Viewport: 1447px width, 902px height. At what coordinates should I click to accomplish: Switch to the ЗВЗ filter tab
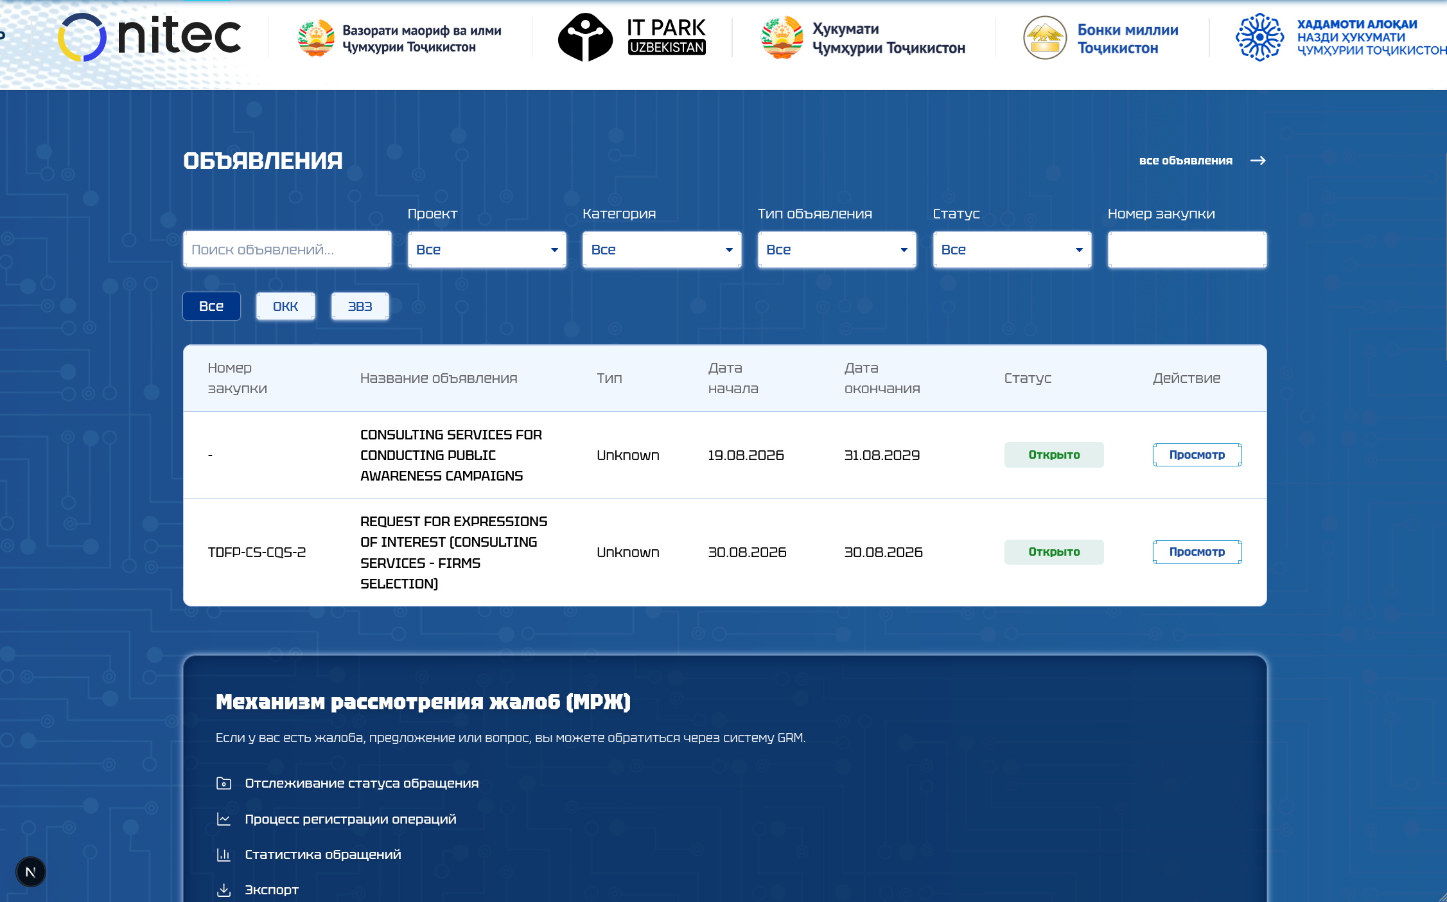pos(360,306)
